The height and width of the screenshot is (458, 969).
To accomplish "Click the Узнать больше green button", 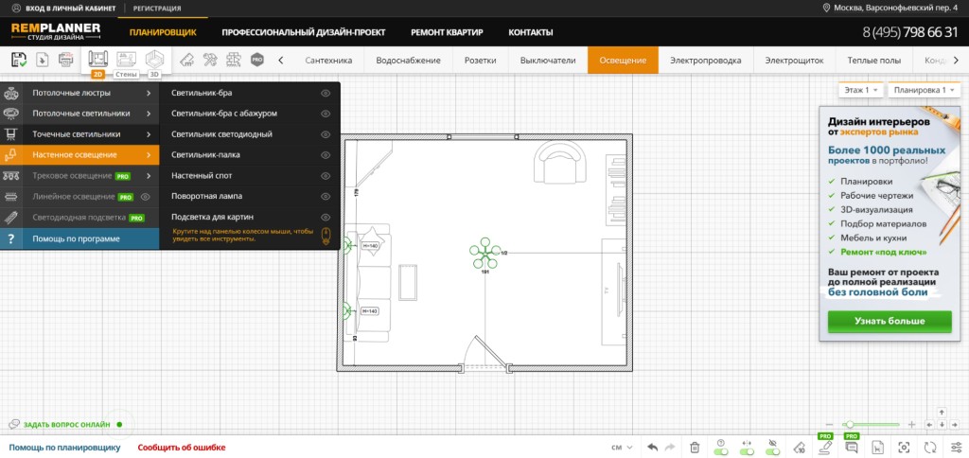I will click(890, 322).
